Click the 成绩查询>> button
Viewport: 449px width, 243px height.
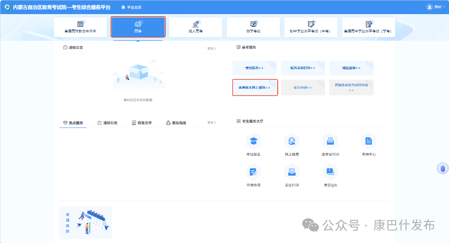[x=351, y=68]
